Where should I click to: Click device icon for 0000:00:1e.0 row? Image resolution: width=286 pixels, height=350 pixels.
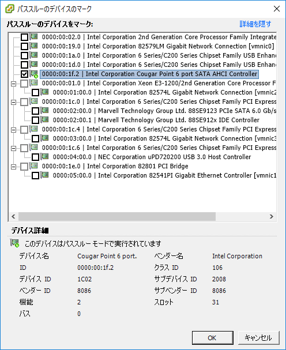click(x=34, y=166)
